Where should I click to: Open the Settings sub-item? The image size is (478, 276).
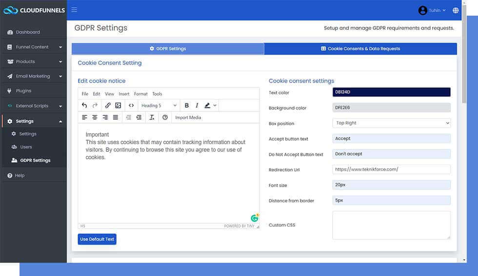coord(27,134)
